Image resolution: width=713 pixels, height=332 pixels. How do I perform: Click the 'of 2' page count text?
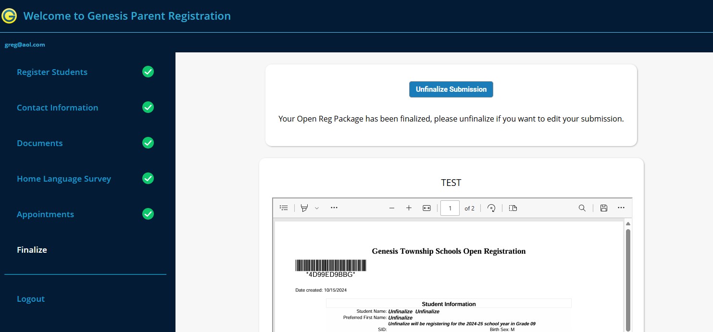(469, 208)
